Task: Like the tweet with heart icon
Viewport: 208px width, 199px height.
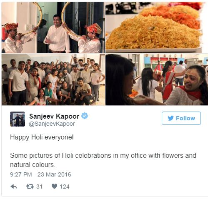Action: [54, 186]
